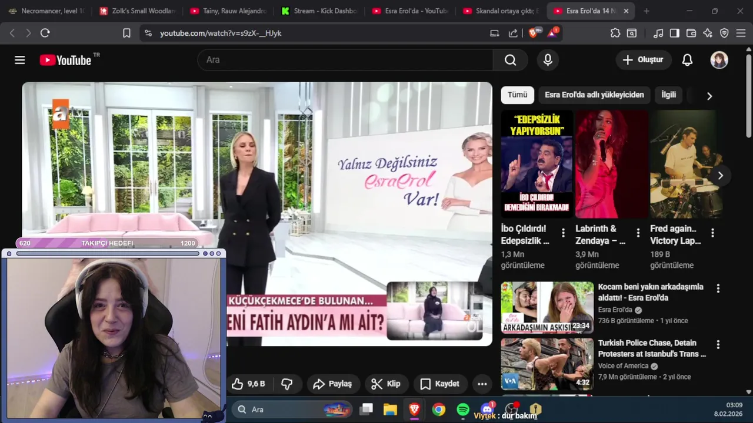This screenshot has height=423, width=753.
Task: Show more filter chips with arrow
Action: 709,96
